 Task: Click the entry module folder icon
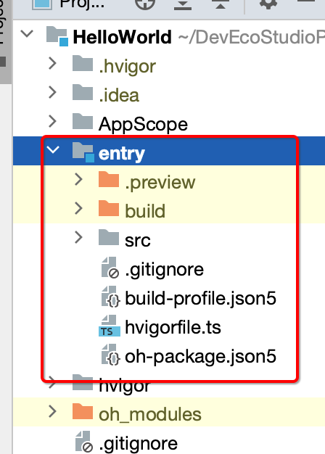83,152
